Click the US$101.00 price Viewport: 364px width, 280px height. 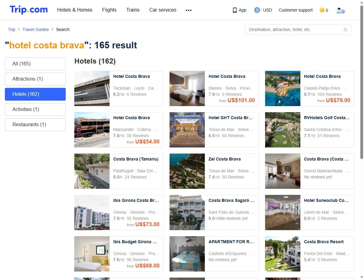pos(241,100)
